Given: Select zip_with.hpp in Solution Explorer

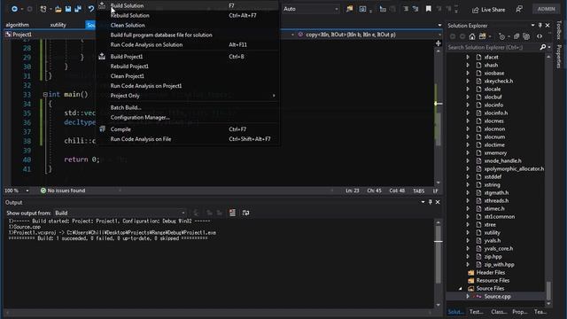Looking at the screenshot, I should (499, 265).
